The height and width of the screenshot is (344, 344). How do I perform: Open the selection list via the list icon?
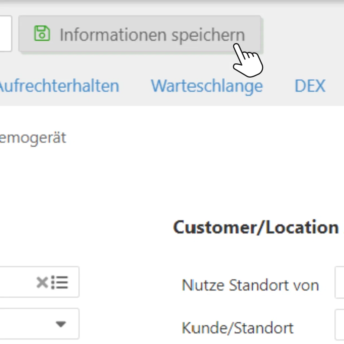[60, 282]
